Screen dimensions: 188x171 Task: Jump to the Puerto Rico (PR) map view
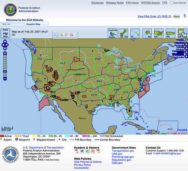(170, 33)
